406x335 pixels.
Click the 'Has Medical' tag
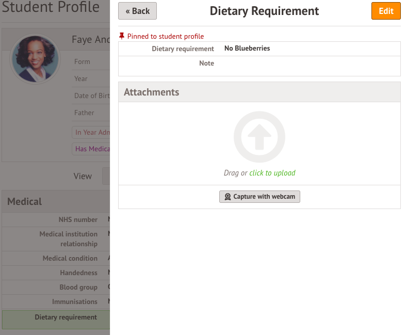coord(92,149)
